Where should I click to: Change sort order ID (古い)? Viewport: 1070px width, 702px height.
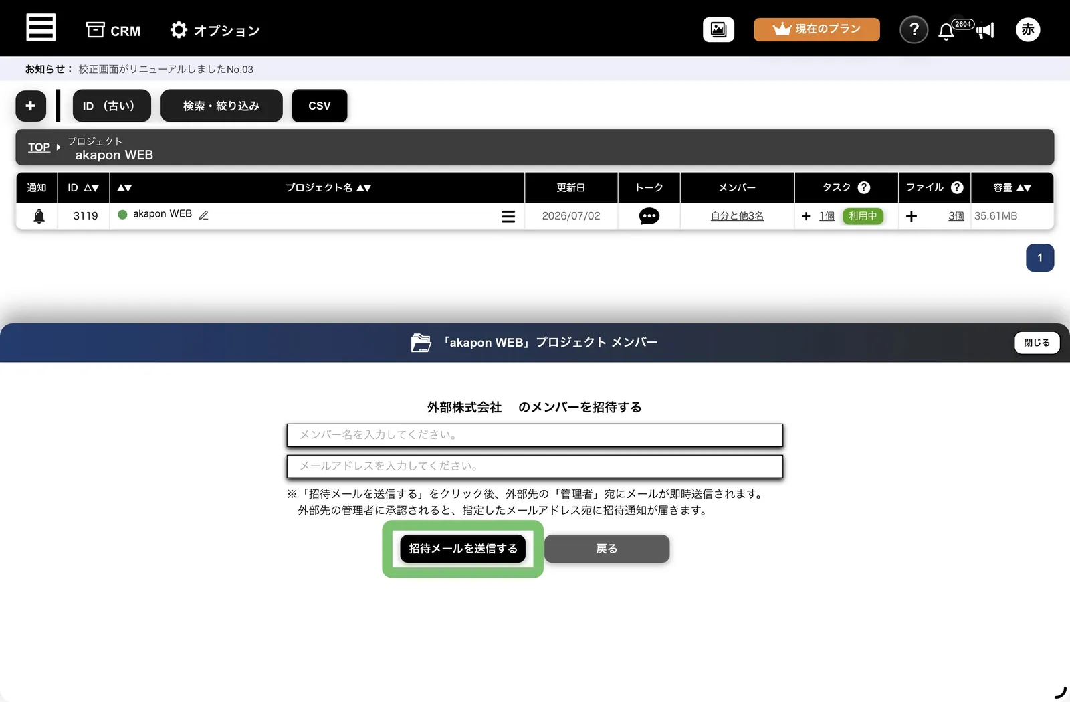tap(112, 106)
